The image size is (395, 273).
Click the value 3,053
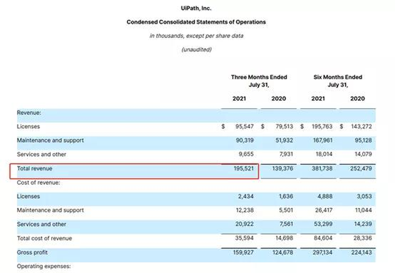364,196
